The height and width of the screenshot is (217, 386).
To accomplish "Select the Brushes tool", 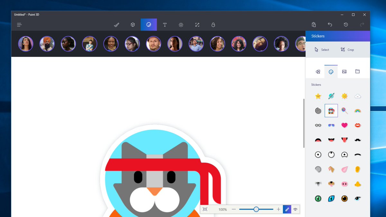I will pos(116,25).
